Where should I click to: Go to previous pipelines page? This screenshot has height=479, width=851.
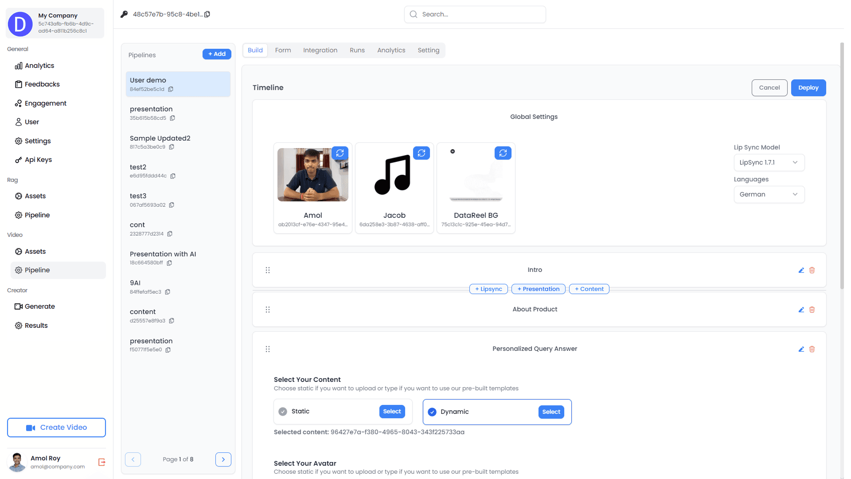[x=133, y=459]
